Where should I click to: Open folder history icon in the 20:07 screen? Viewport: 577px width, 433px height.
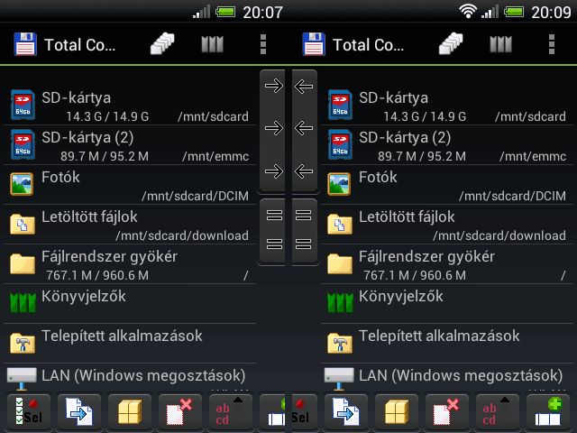pos(162,44)
